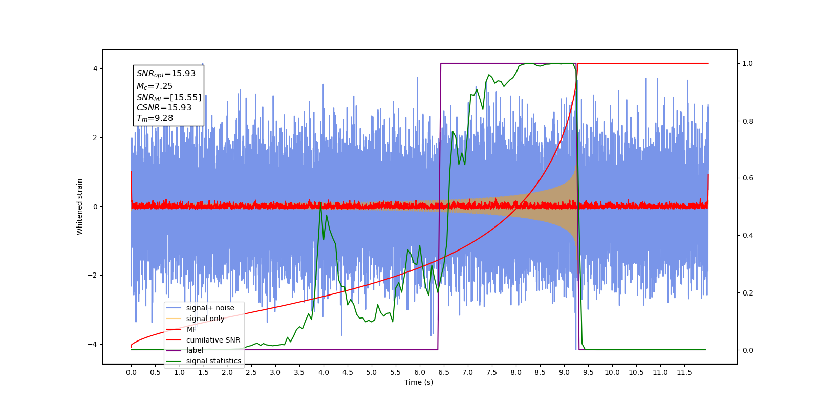The width and height of the screenshot is (819, 409).
Task: Click the blue signal+ noise legend line
Action: [x=175, y=308]
